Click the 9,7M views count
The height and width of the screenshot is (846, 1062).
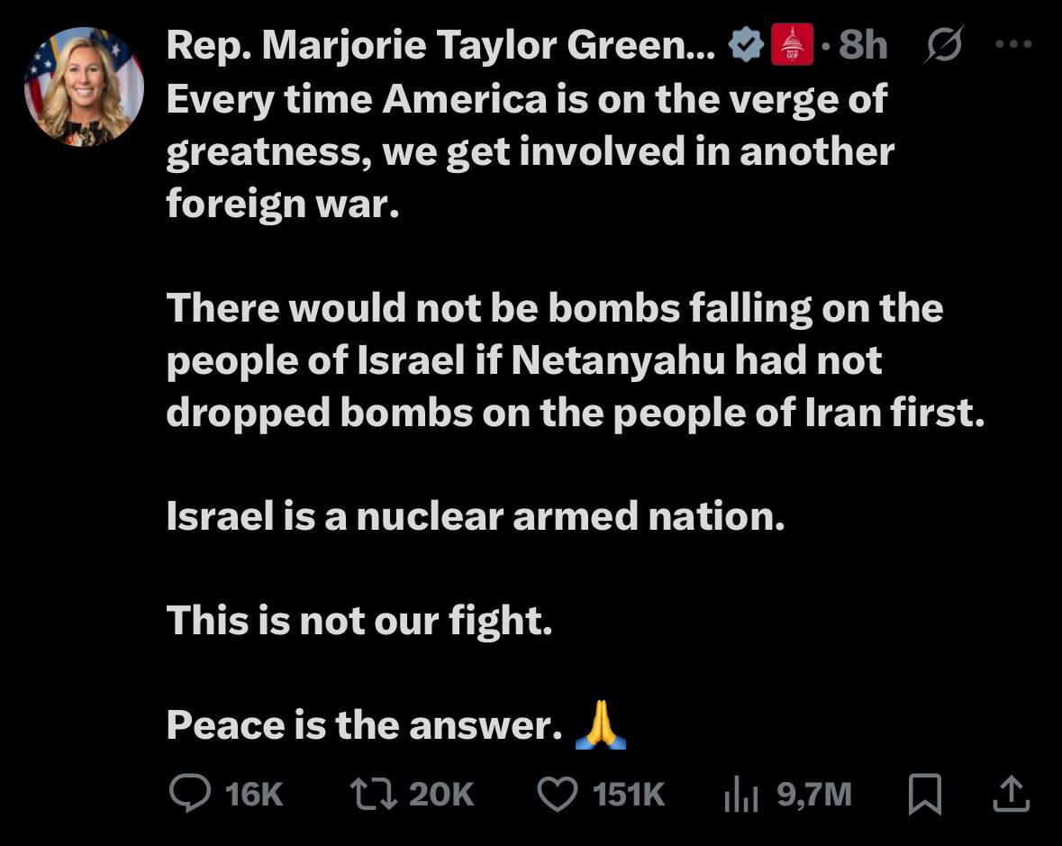[813, 794]
